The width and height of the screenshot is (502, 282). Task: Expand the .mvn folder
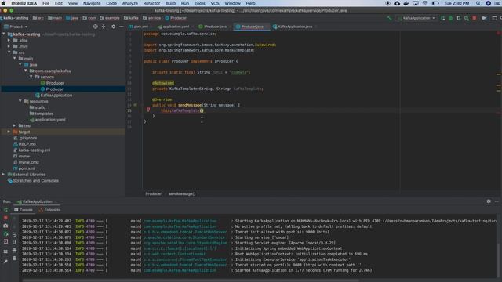[9, 46]
